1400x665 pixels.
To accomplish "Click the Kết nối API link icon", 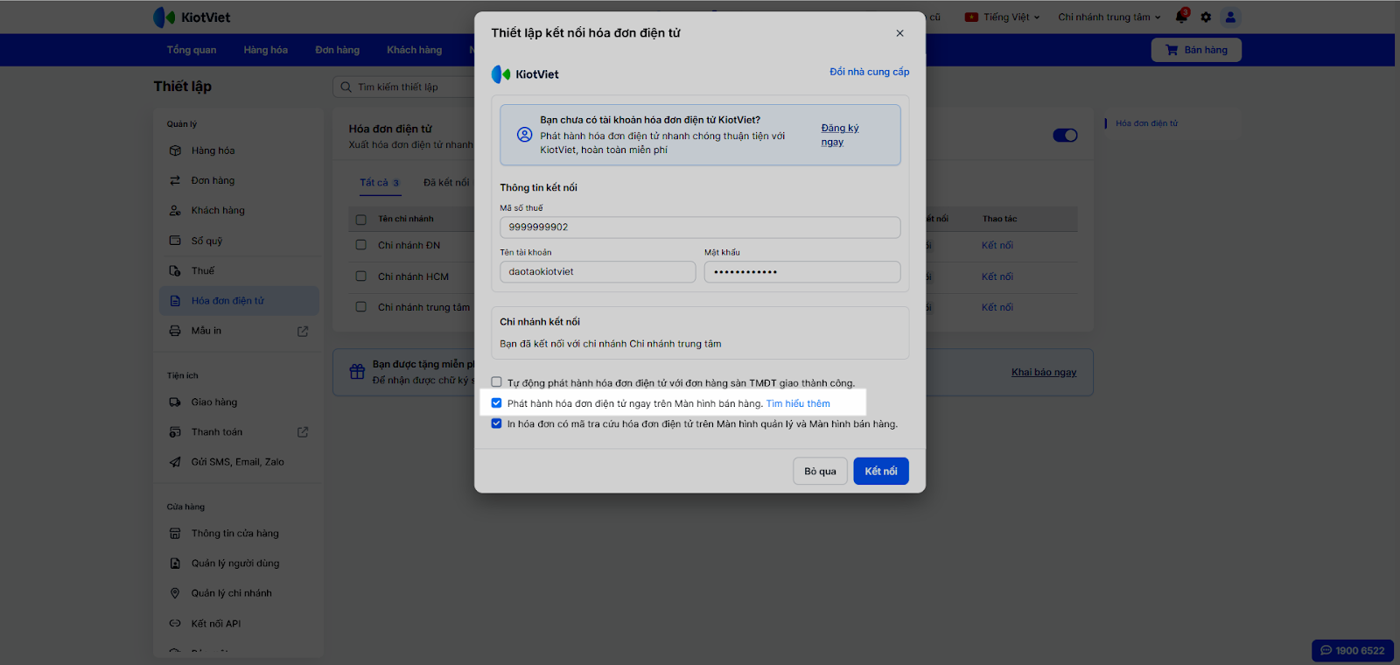I will (x=175, y=624).
